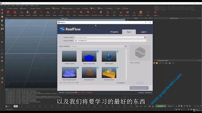Open the Simulate button dropdown arrow
This screenshot has height=113, width=202.
[165, 106]
